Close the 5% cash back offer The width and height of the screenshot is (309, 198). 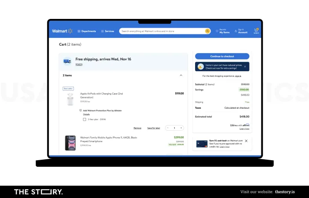(x=246, y=141)
